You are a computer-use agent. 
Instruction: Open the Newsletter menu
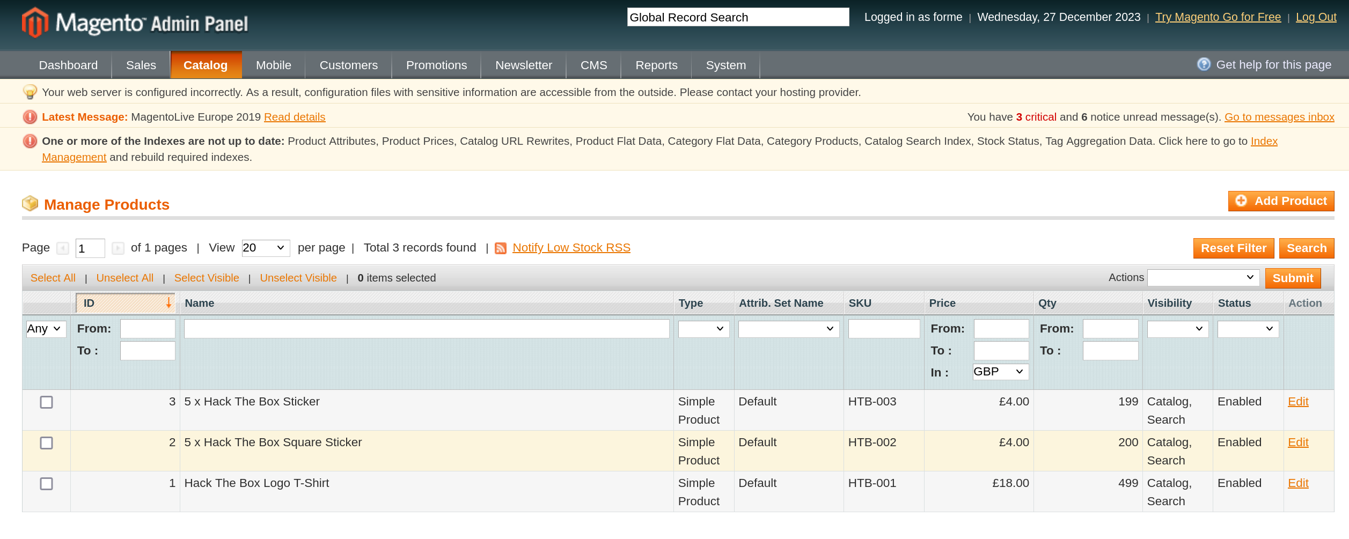[524, 65]
